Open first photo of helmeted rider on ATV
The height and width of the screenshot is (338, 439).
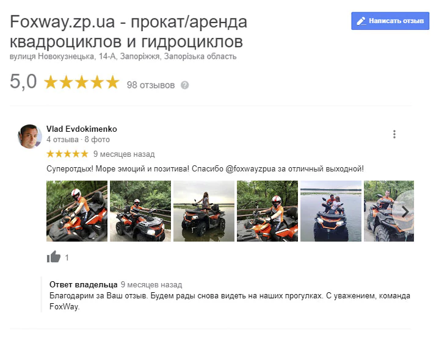pyautogui.click(x=77, y=211)
